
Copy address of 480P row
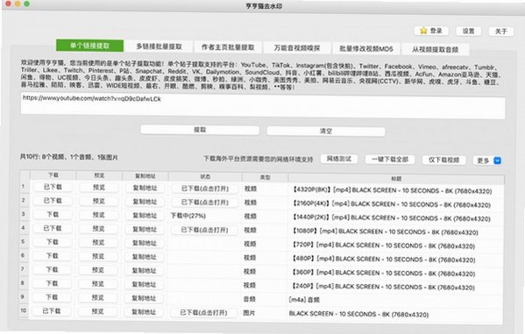(x=144, y=257)
